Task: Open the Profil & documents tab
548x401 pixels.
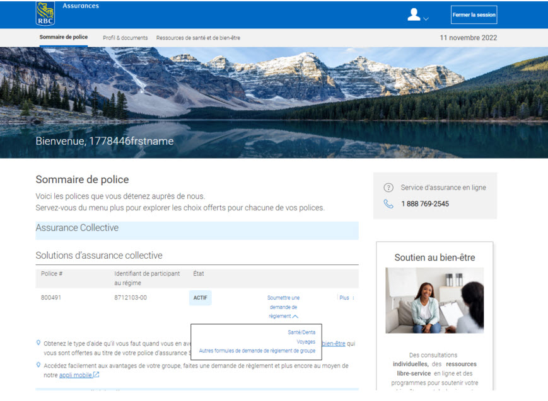Action: [x=125, y=38]
